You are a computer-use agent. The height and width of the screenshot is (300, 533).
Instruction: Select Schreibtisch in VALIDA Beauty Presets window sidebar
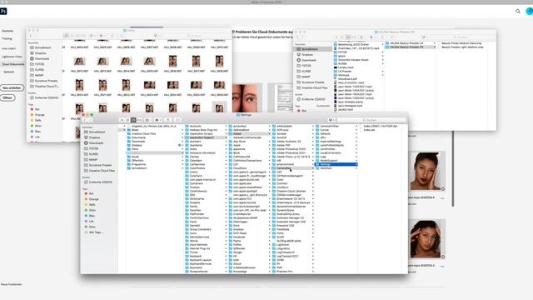[x=309, y=49]
